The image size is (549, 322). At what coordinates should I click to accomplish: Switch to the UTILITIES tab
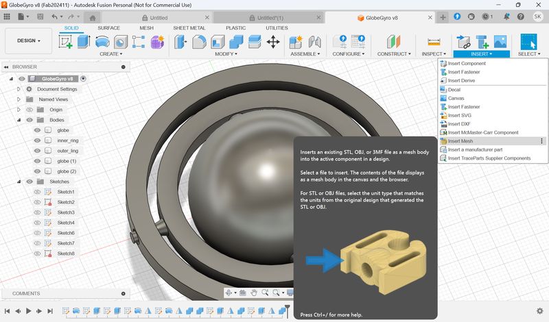point(277,28)
